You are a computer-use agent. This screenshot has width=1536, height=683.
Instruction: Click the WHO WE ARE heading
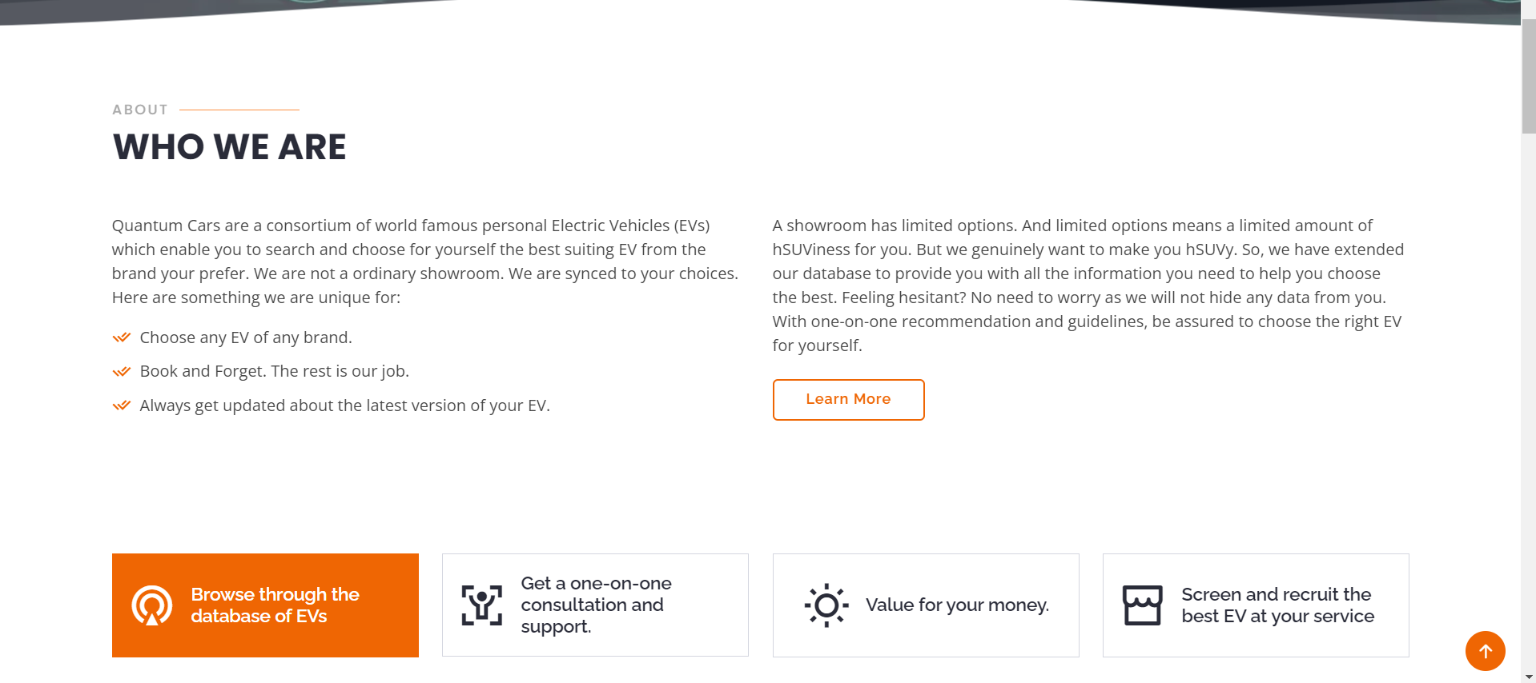pyautogui.click(x=229, y=146)
